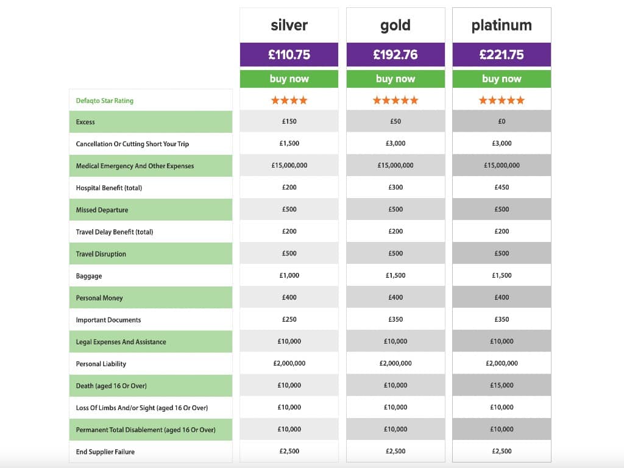Screen dimensions: 624x468
Task: Click platinum's £15,000 Death benefit cell
Action: (502, 385)
